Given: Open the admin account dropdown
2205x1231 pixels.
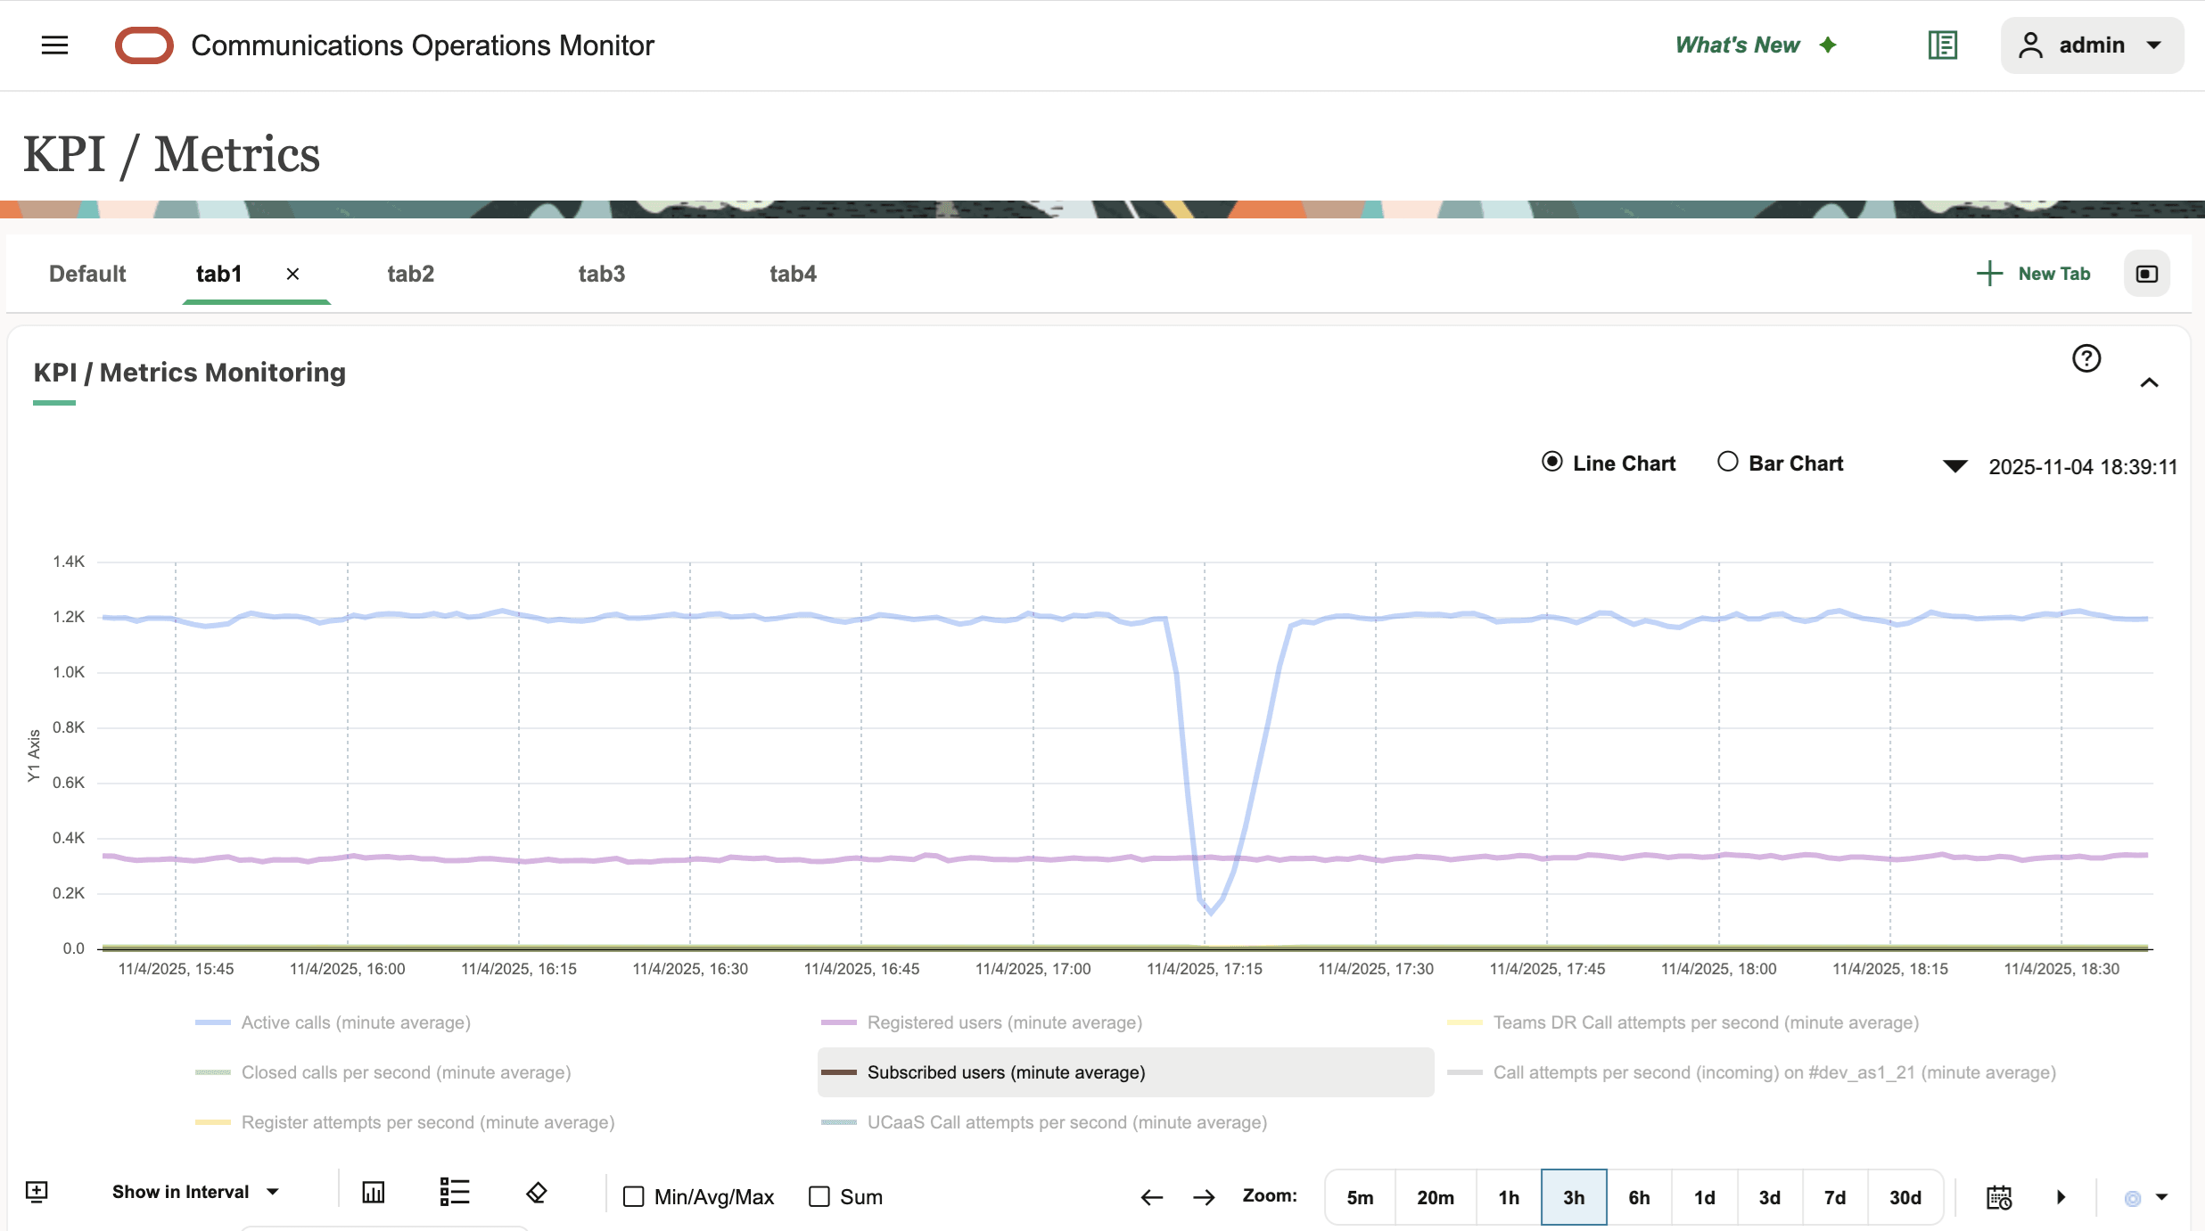Looking at the screenshot, I should pos(2092,45).
